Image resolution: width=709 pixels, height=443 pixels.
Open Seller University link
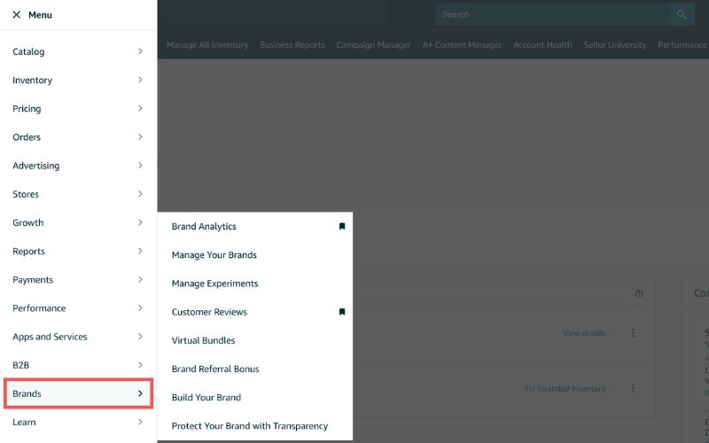(615, 45)
